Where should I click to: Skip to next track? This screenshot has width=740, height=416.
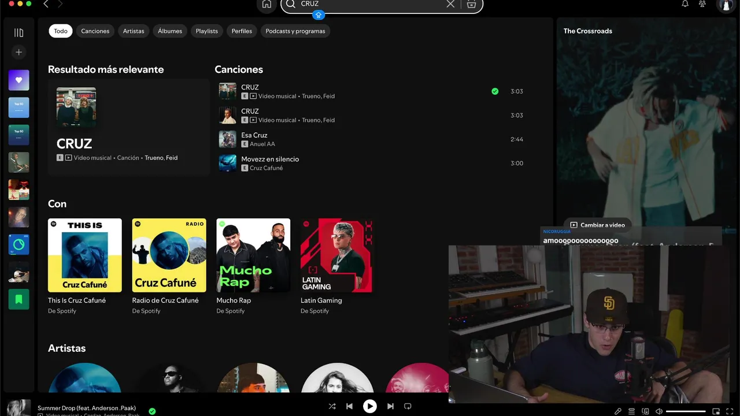coord(390,406)
